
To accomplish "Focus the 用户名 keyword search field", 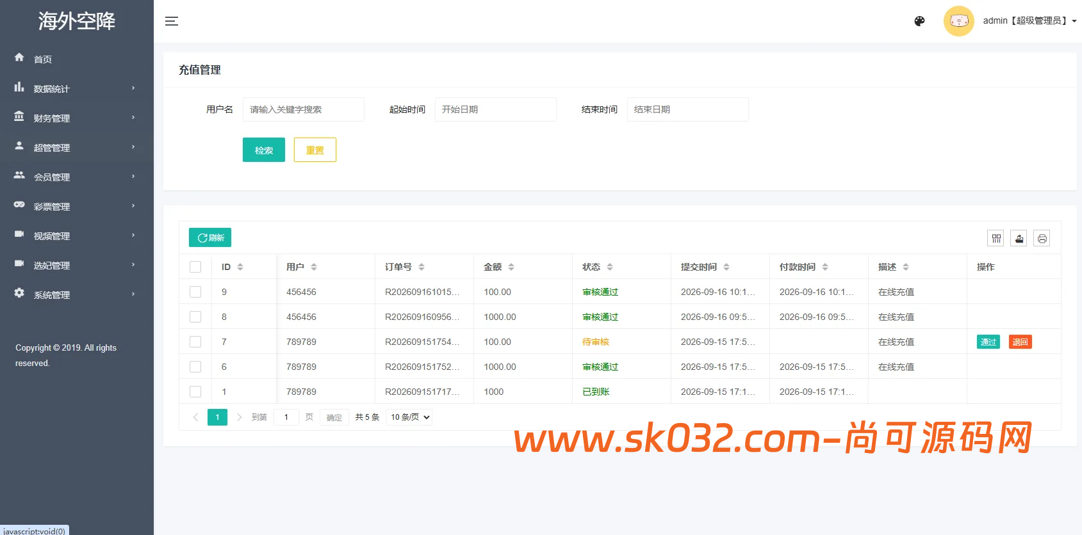I will [x=304, y=109].
